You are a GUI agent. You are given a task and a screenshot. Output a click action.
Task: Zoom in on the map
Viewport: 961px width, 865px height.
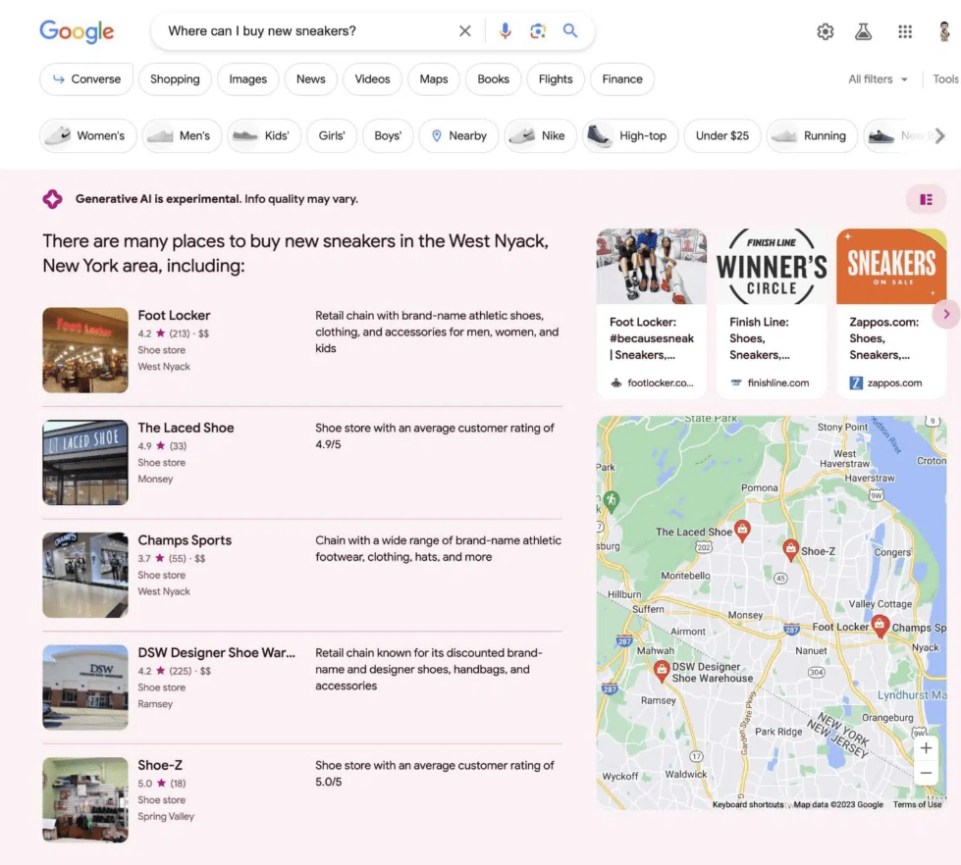[x=926, y=748]
